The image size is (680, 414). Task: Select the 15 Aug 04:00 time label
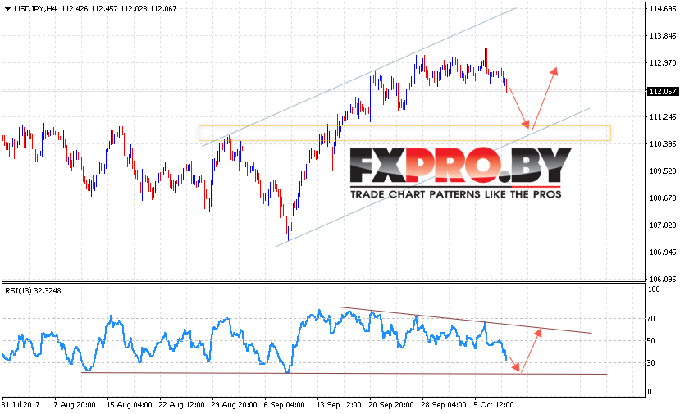tap(130, 405)
